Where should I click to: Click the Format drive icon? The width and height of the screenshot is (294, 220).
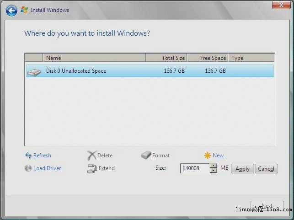pyautogui.click(x=146, y=155)
